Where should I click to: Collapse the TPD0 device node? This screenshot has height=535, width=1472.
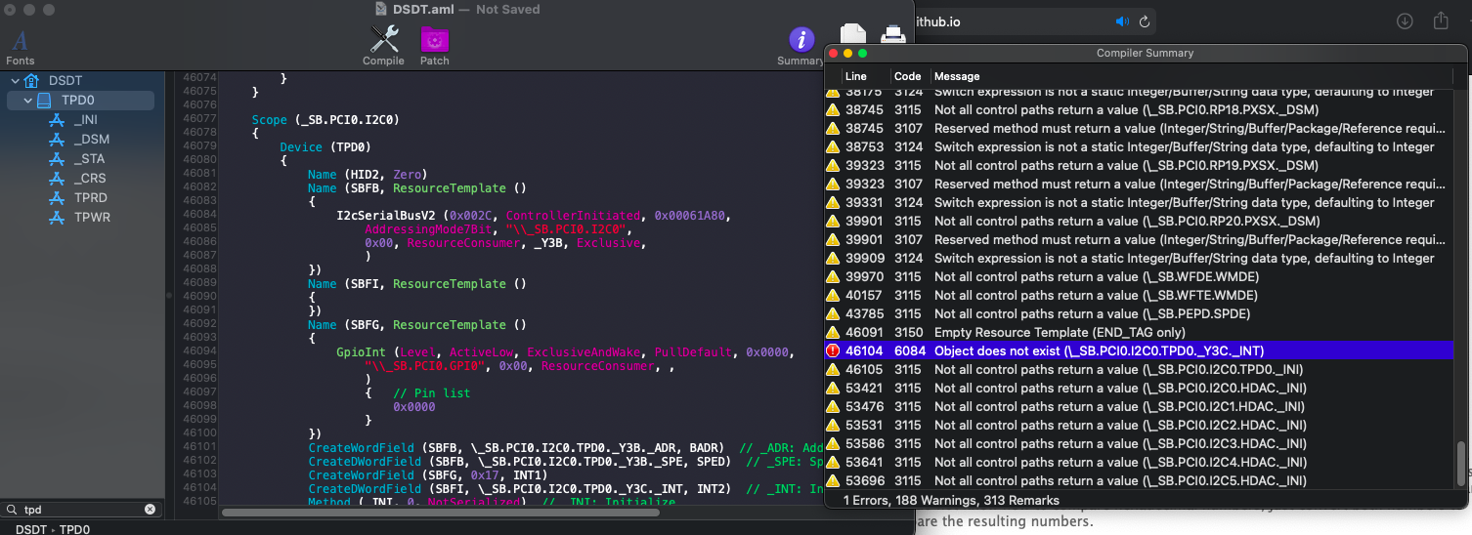tap(27, 101)
